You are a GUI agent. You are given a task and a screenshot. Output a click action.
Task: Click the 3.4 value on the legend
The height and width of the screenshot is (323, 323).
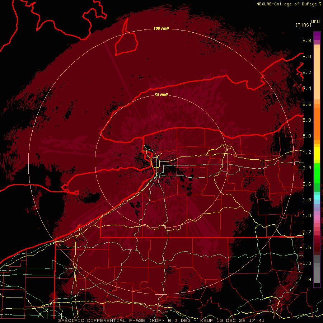[x=307, y=168]
